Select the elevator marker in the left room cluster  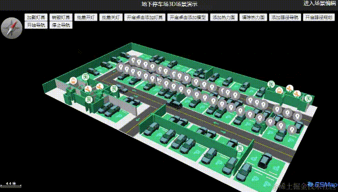coord(73,81)
